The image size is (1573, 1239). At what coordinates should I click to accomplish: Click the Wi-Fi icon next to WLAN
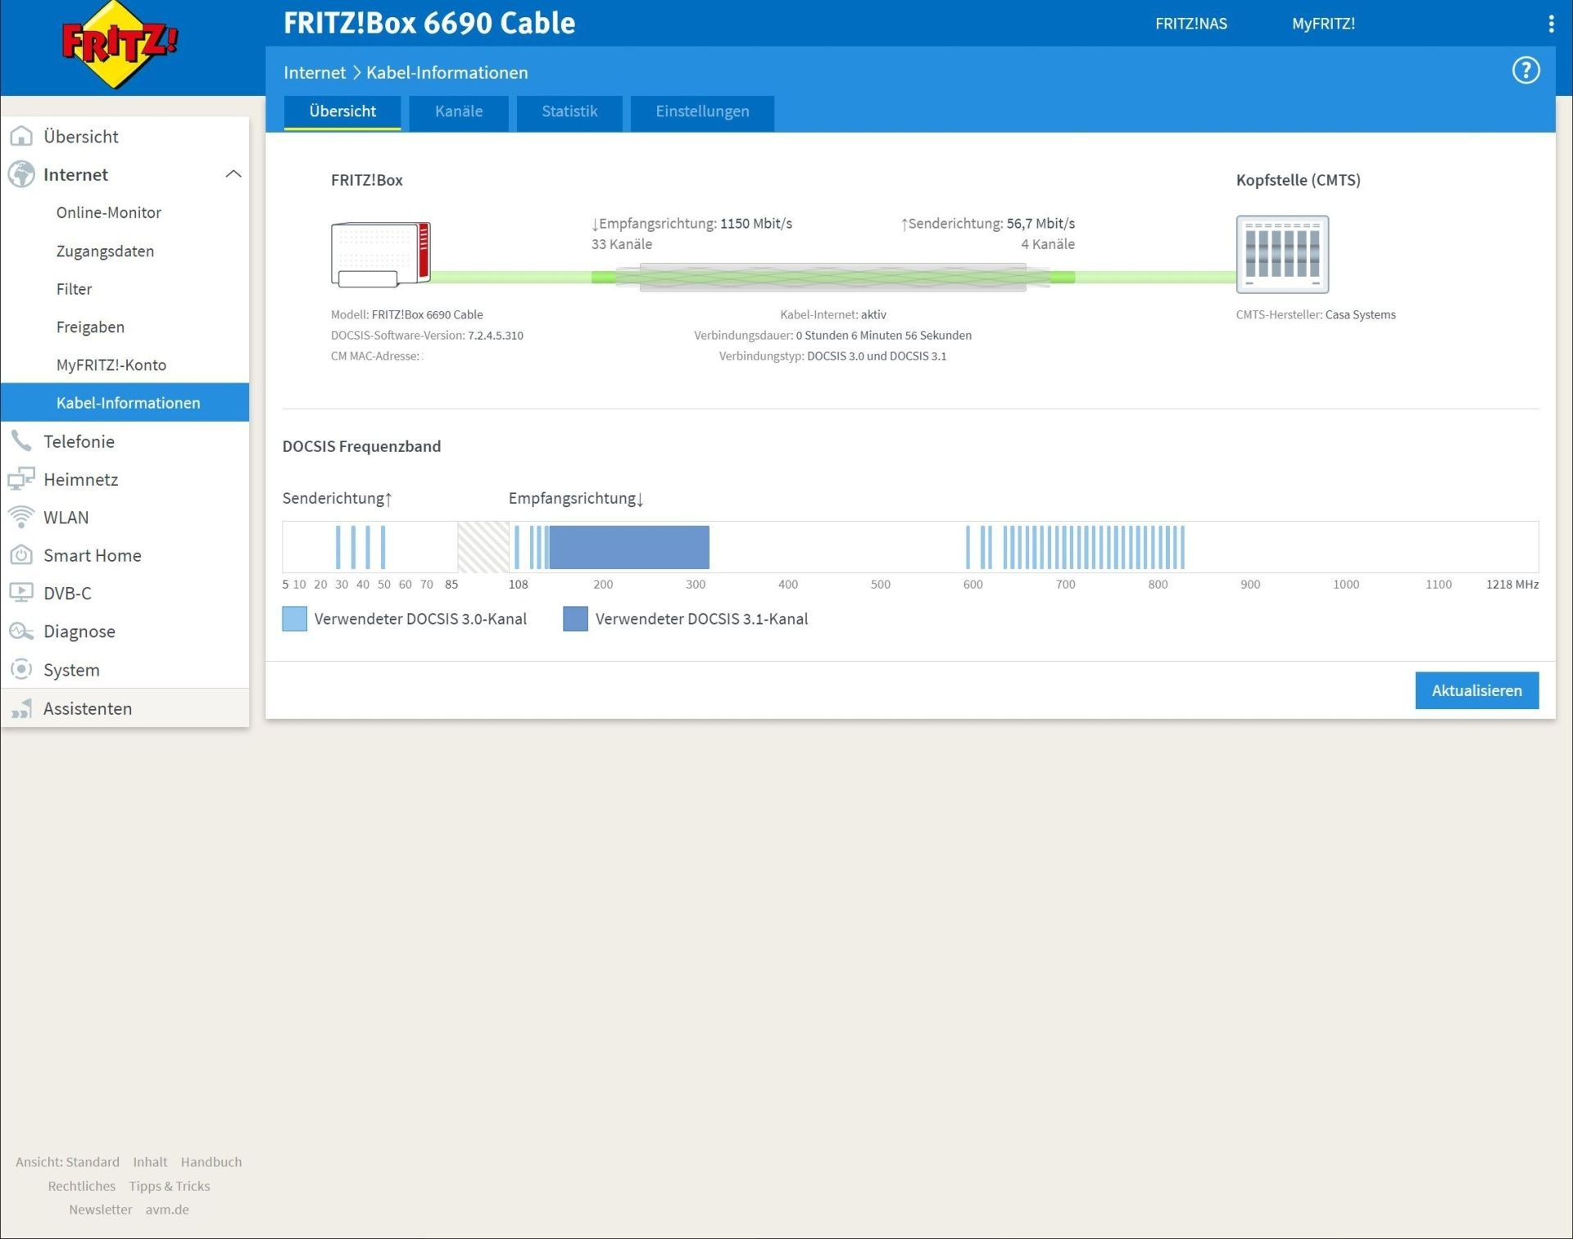click(21, 517)
